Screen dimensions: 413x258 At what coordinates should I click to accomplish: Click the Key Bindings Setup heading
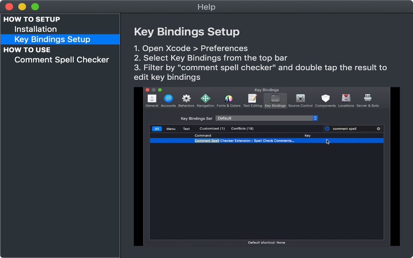click(187, 32)
